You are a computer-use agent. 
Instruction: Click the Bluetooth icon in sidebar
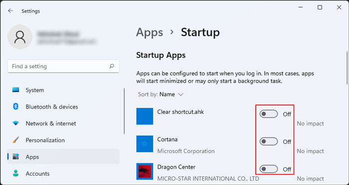point(15,106)
